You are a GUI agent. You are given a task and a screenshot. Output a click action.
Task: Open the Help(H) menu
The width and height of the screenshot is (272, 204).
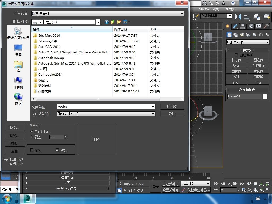pyautogui.click(x=231, y=9)
